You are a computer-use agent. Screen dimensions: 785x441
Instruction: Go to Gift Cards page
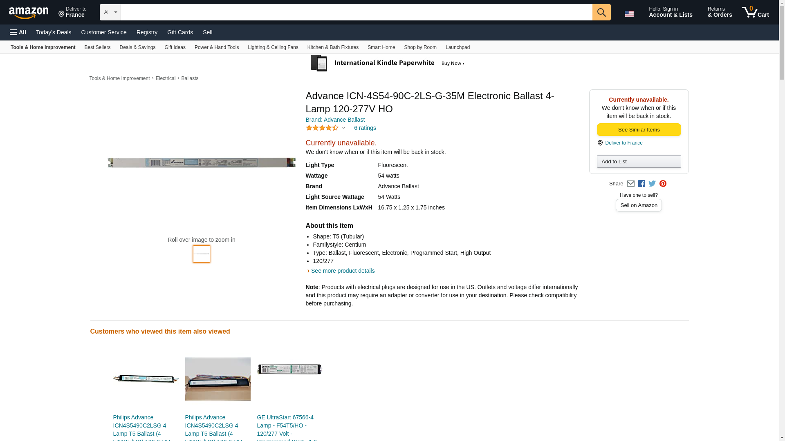[x=180, y=32]
